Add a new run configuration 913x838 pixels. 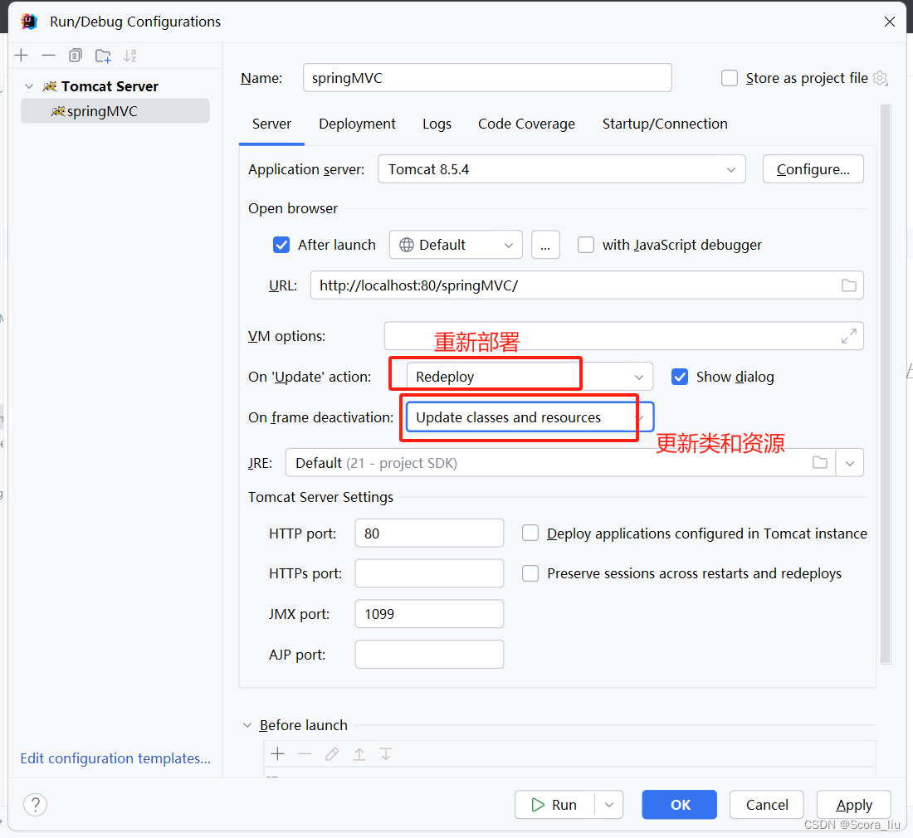point(22,56)
